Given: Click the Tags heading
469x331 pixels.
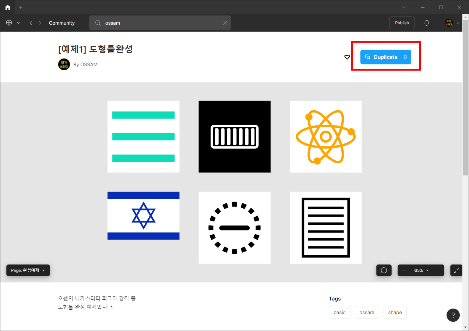Looking at the screenshot, I should 335,299.
